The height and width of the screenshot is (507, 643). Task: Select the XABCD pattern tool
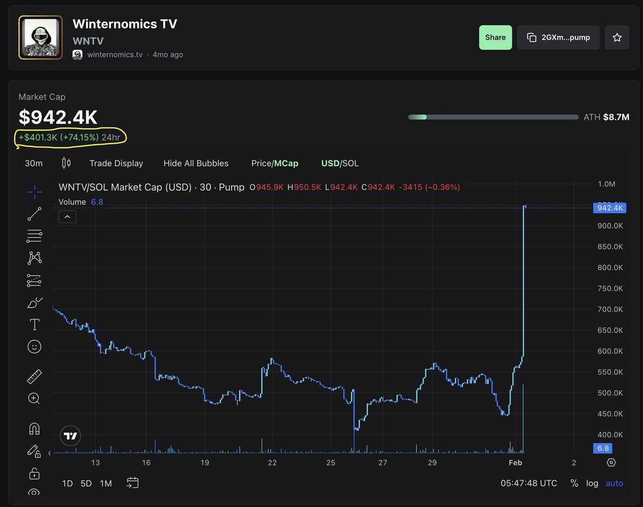(34, 258)
